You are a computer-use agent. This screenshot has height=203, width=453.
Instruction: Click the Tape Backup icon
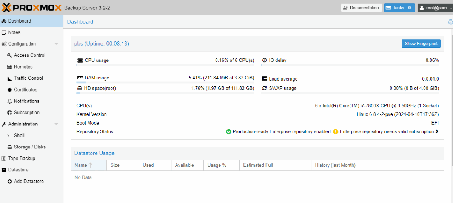(4, 159)
